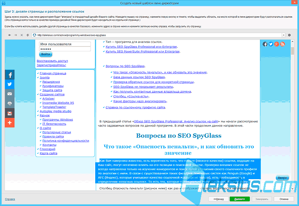Open Главная страница in the site menu
The width and height of the screenshot is (299, 206).
coord(53,73)
